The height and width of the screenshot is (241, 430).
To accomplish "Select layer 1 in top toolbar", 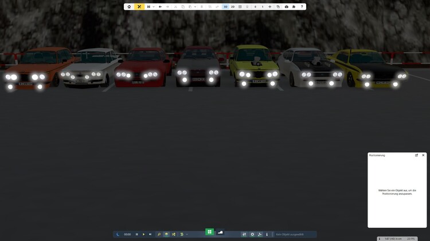I will coord(263,6).
